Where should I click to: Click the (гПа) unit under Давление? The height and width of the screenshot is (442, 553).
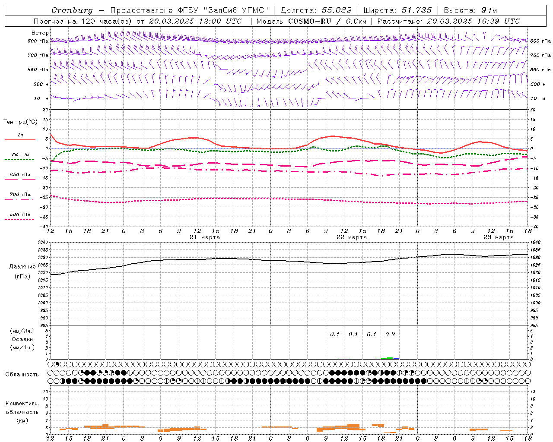pos(22,277)
